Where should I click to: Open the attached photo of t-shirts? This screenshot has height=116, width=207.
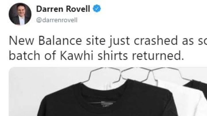108,92
